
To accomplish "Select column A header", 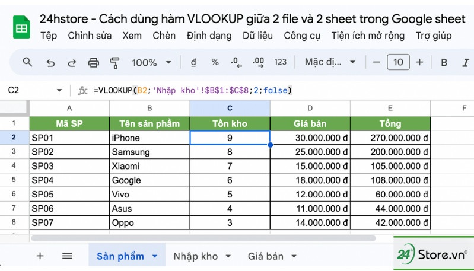I will pos(69,108).
